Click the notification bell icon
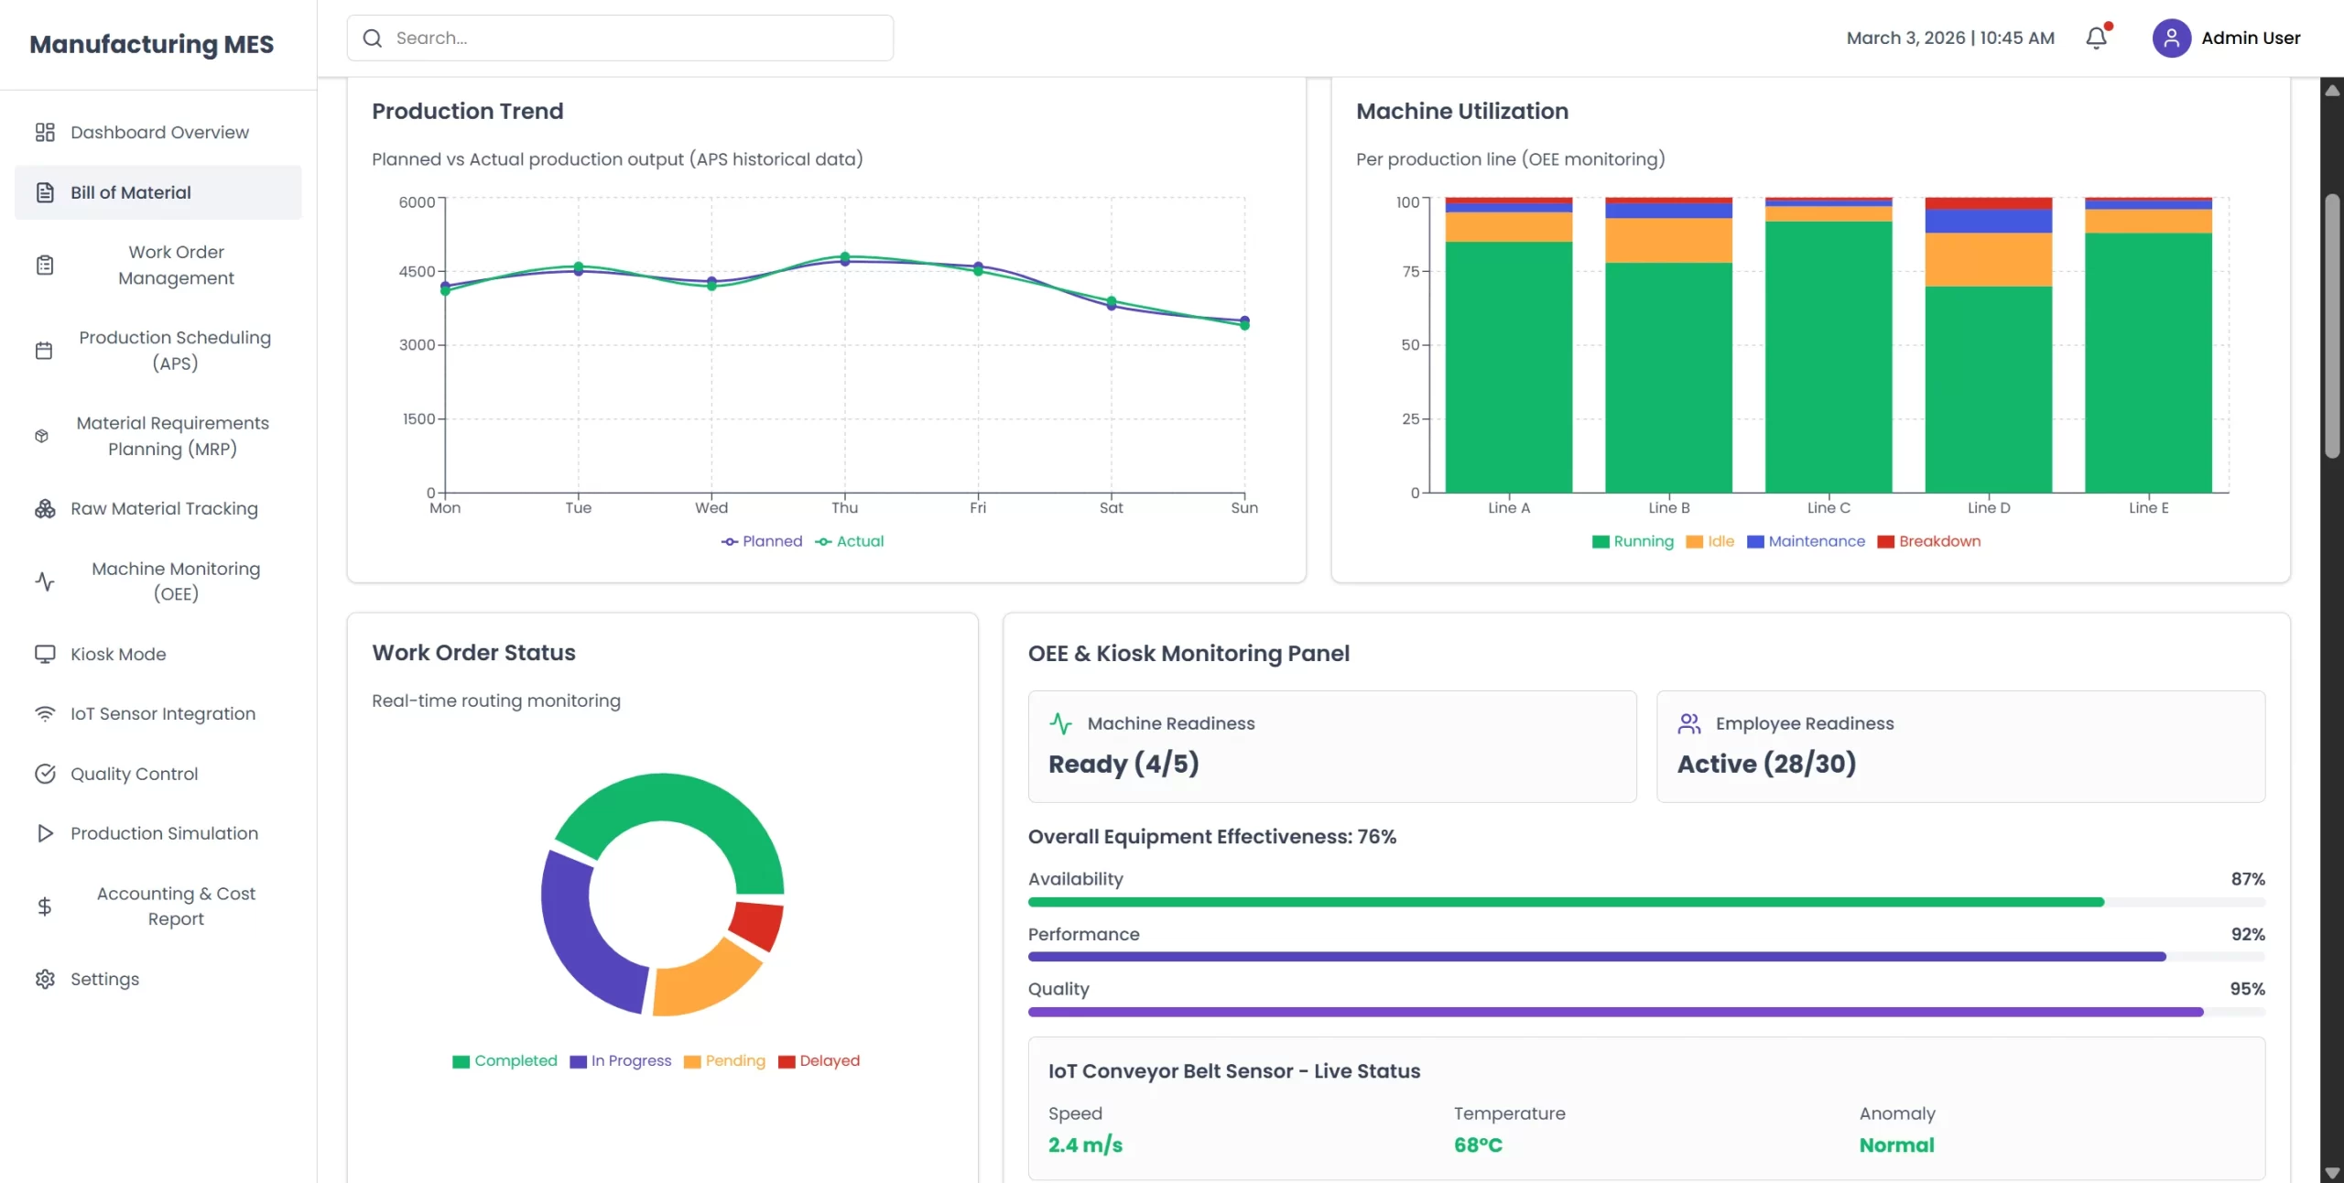 point(2096,38)
